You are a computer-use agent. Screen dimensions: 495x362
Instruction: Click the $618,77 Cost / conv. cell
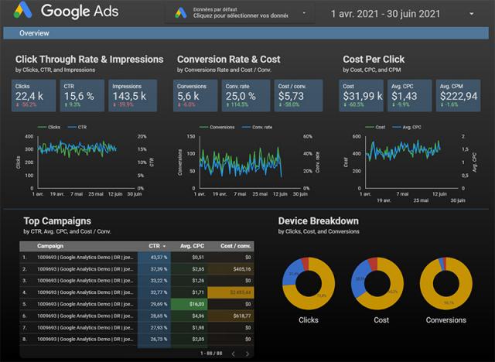pos(230,316)
